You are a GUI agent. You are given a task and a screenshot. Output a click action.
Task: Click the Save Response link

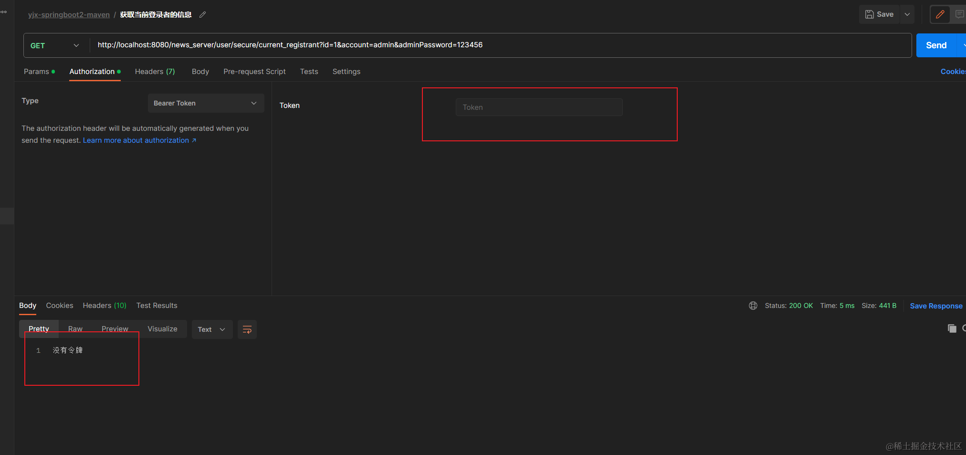click(936, 306)
